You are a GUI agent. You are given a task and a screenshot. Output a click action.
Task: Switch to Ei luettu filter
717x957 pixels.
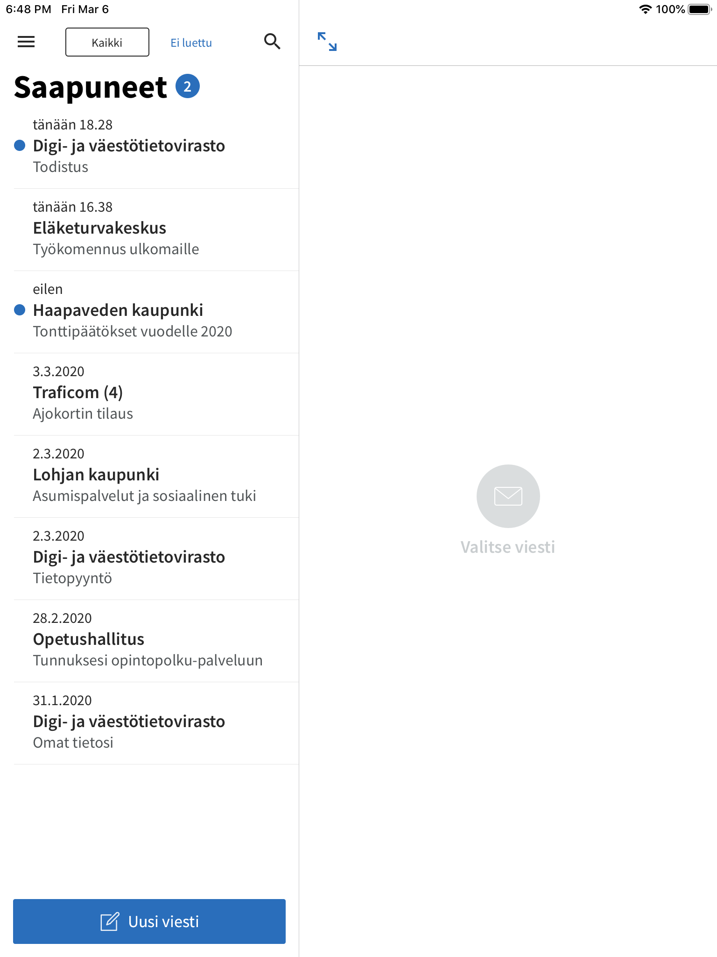pyautogui.click(x=191, y=43)
